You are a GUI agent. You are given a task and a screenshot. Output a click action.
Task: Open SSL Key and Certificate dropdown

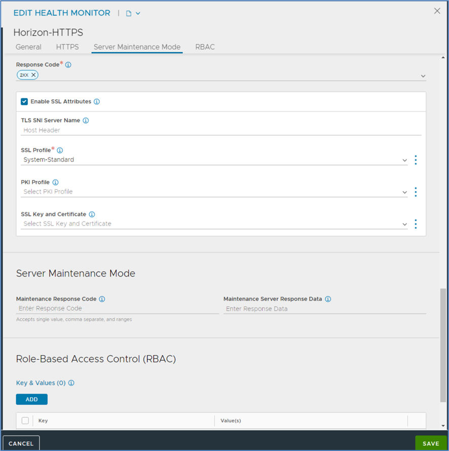pyautogui.click(x=214, y=224)
